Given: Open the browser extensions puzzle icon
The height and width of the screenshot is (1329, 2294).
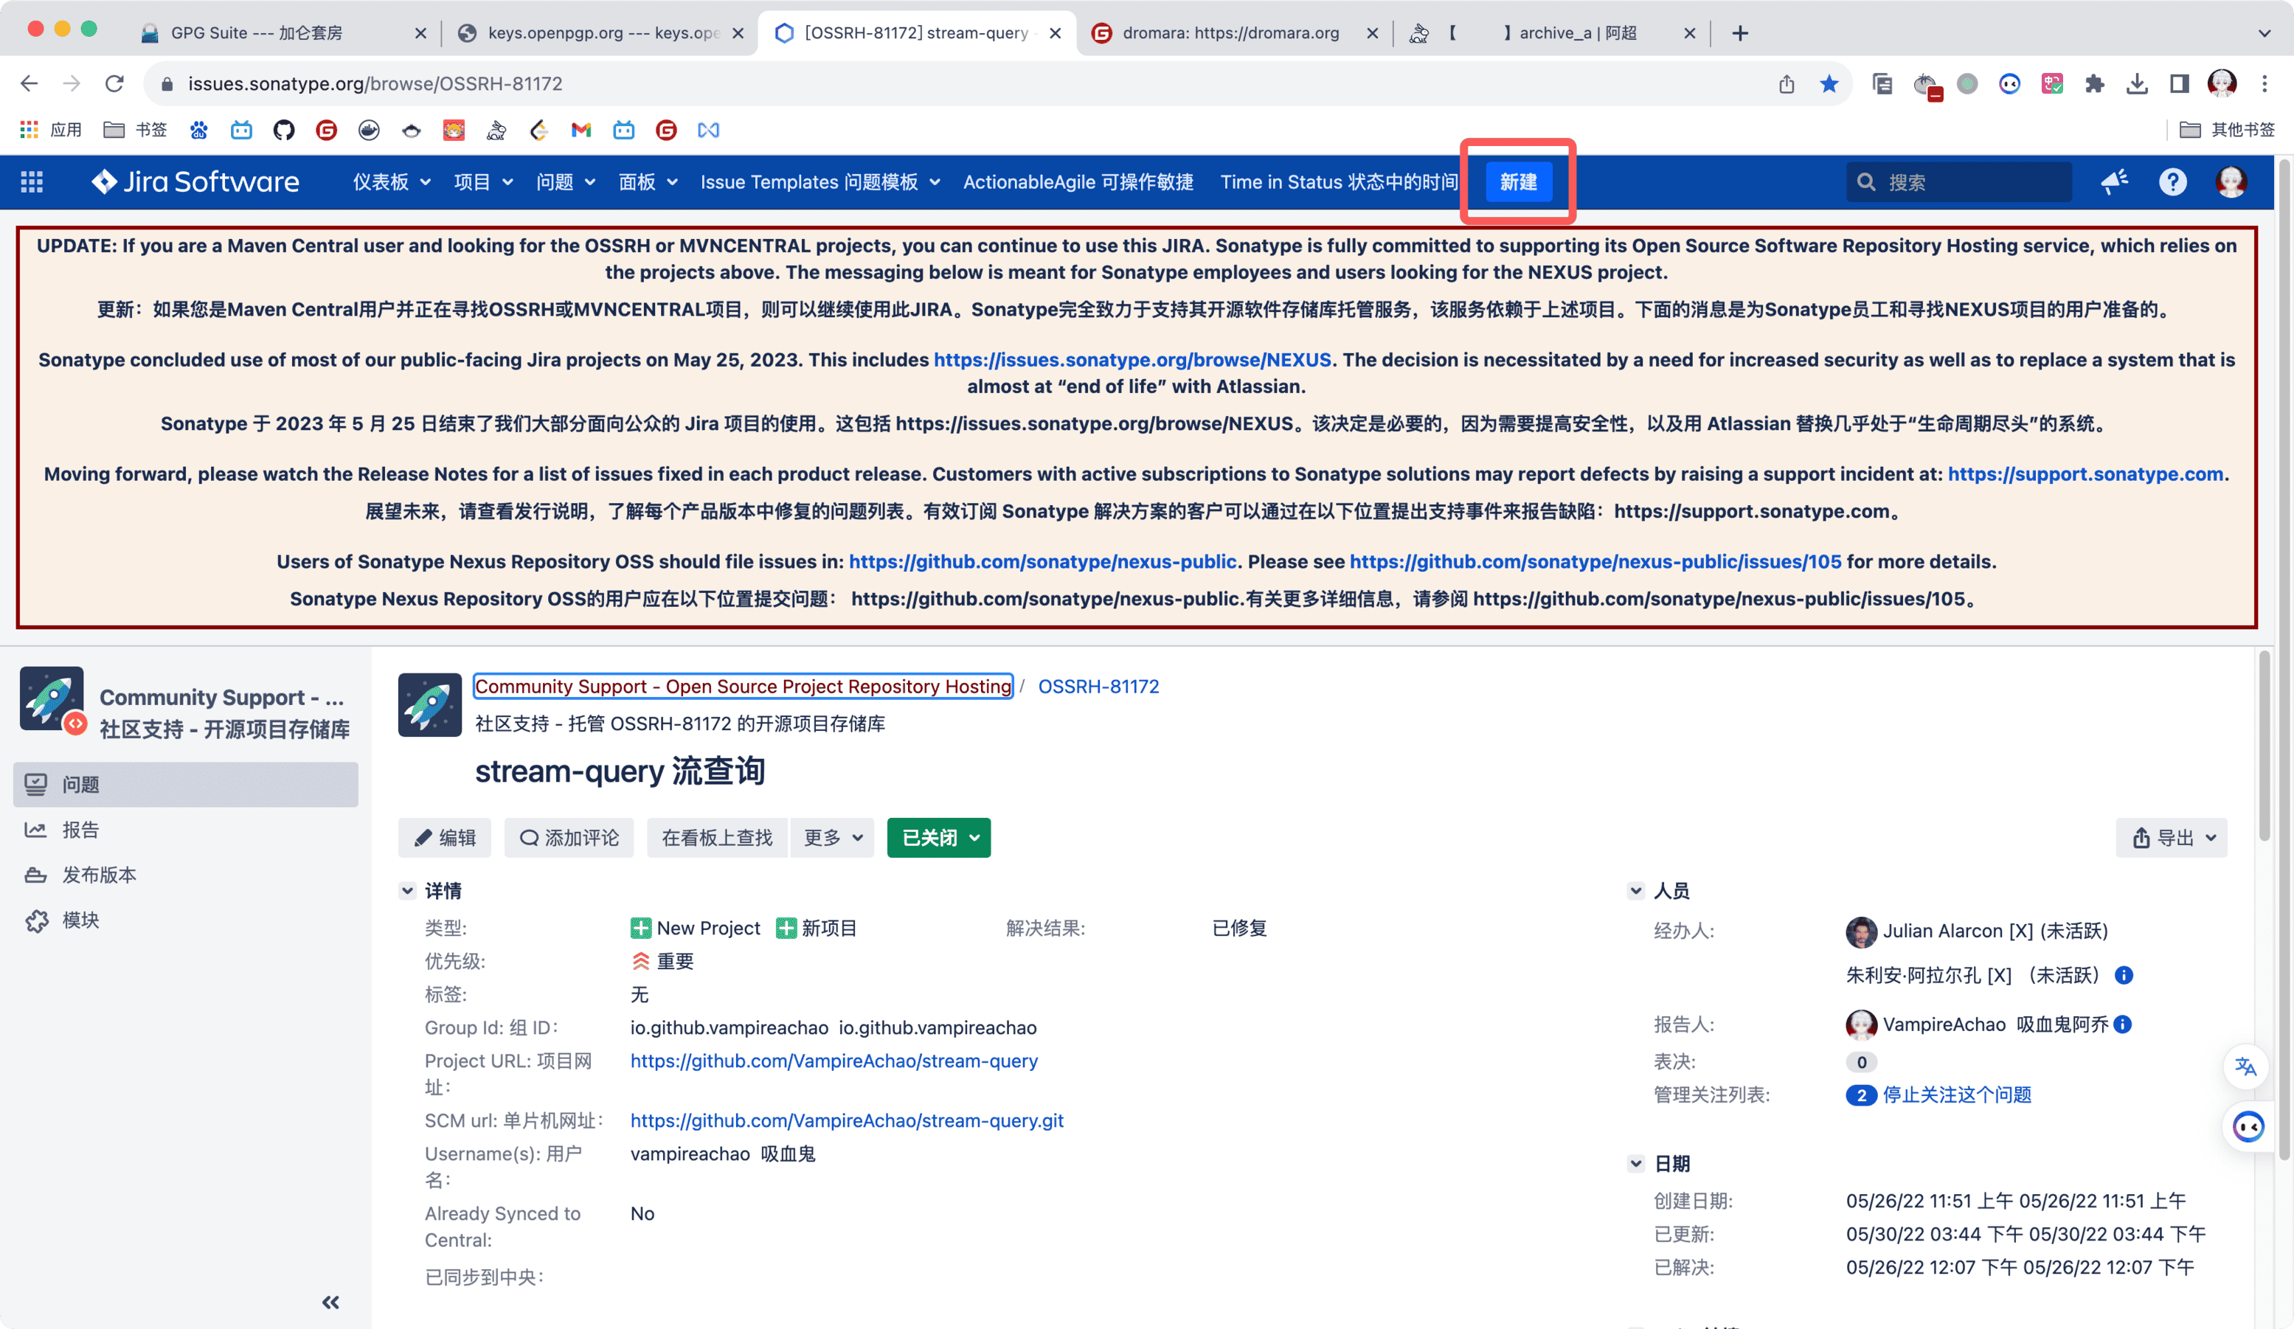Looking at the screenshot, I should [2095, 84].
